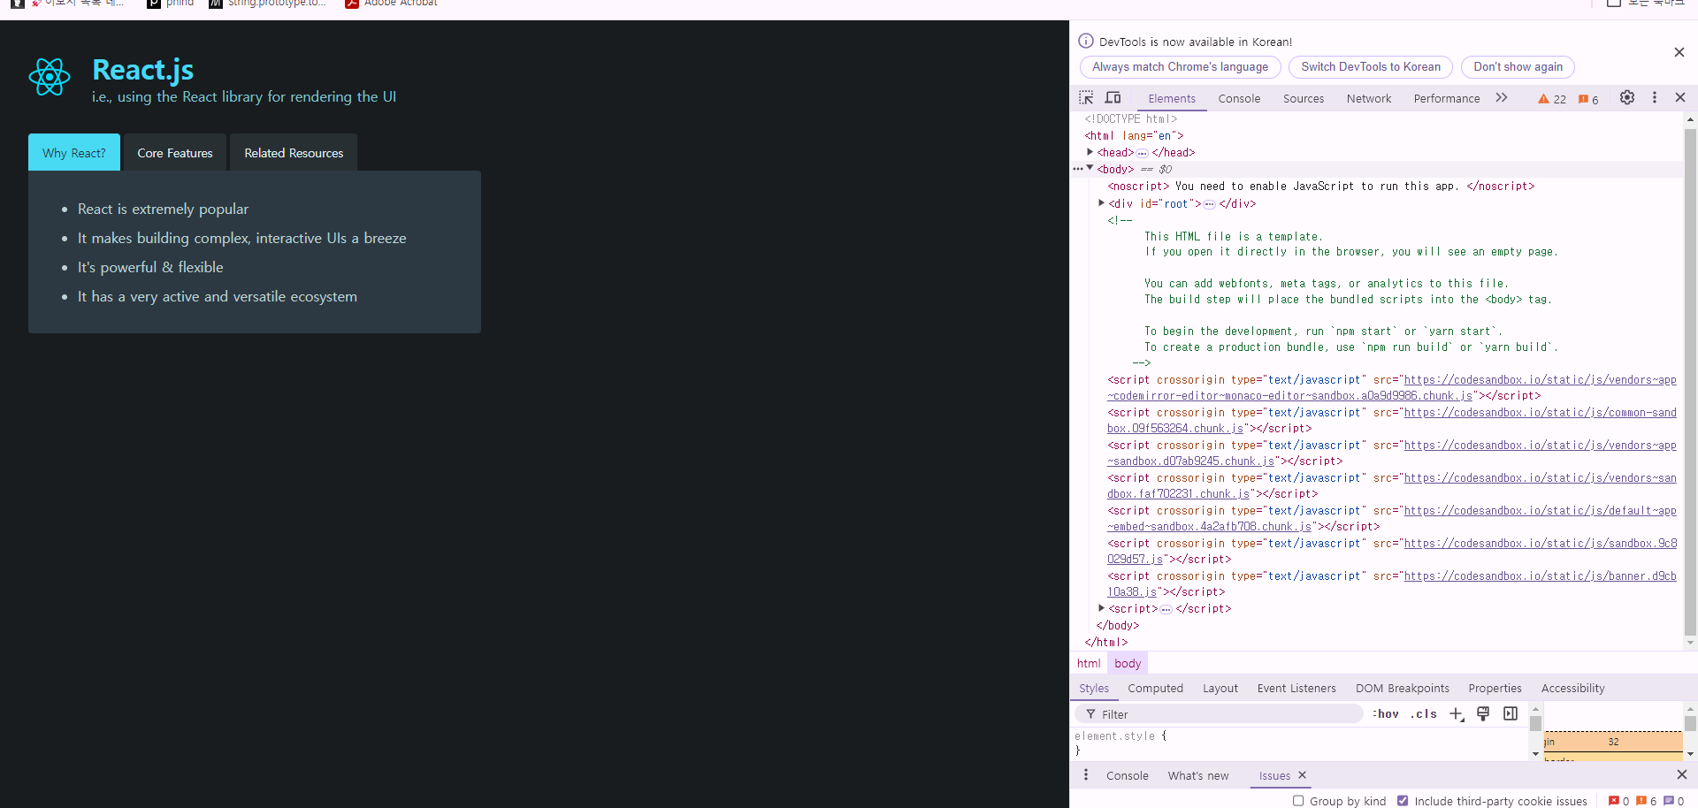Screen dimensions: 1698x808
Task: Close the bottom drawer panel
Action: point(1682,775)
